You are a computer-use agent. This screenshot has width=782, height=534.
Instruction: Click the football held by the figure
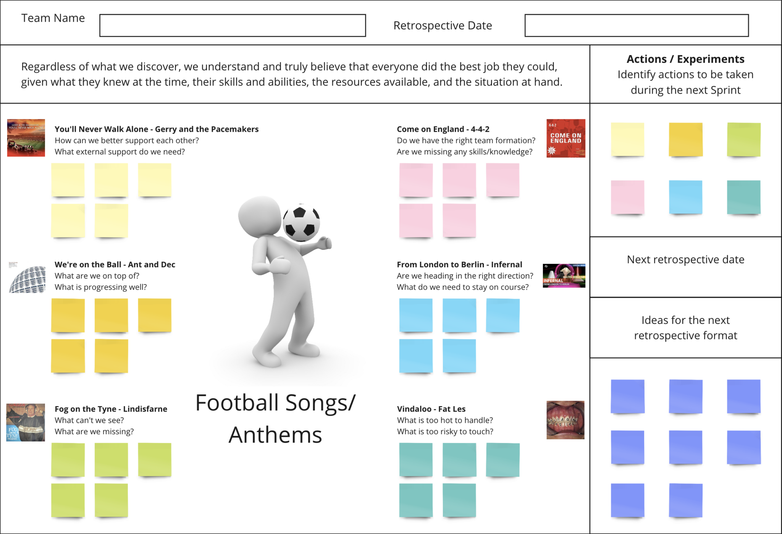click(301, 222)
